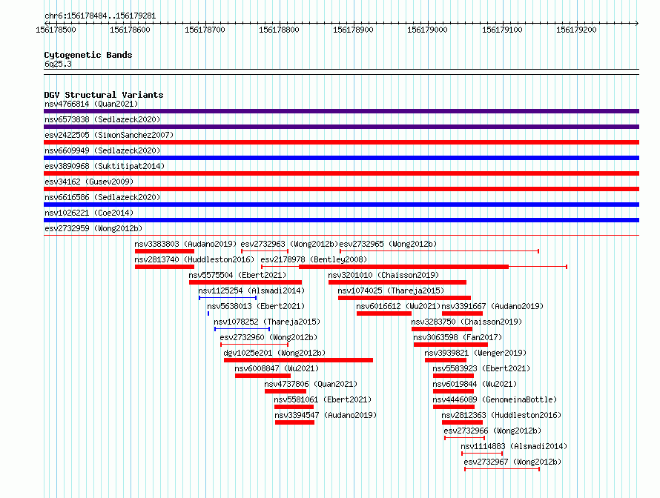Open esv2732966 (Wong2012b) variant
Viewport: 660px width, 498px height.
[492, 431]
